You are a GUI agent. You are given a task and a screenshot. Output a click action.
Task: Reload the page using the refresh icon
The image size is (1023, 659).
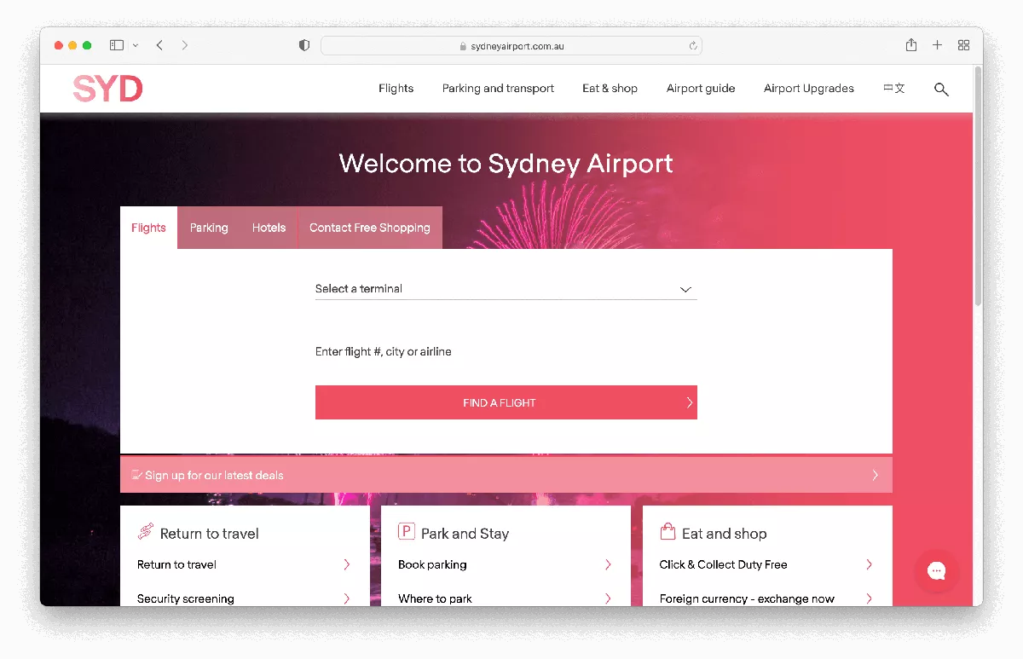click(693, 46)
